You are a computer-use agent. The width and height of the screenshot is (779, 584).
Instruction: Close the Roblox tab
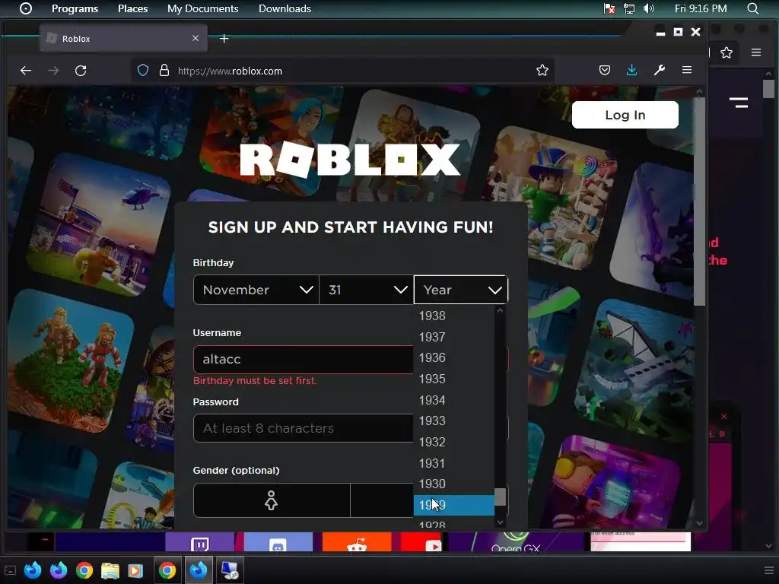point(196,38)
